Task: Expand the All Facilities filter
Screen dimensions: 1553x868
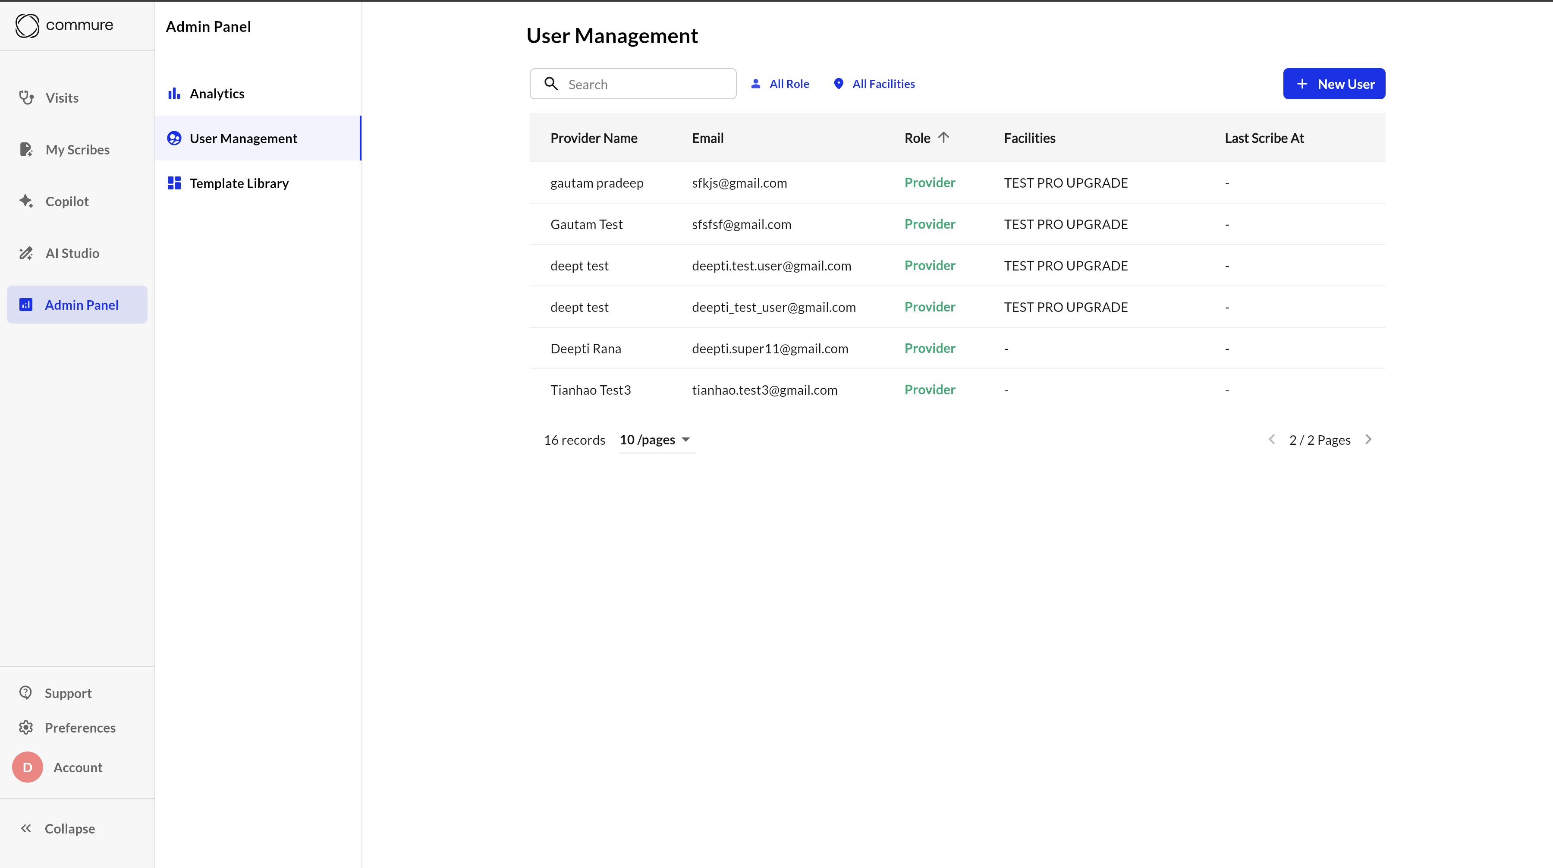Action: (x=874, y=84)
